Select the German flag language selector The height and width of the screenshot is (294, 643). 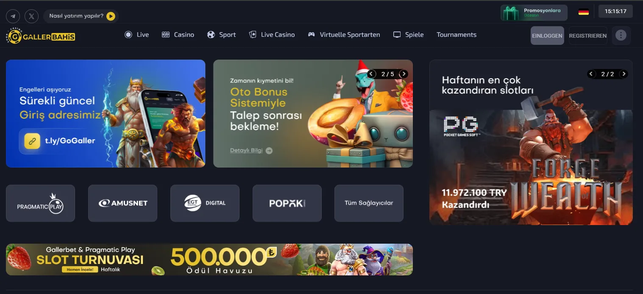584,11
